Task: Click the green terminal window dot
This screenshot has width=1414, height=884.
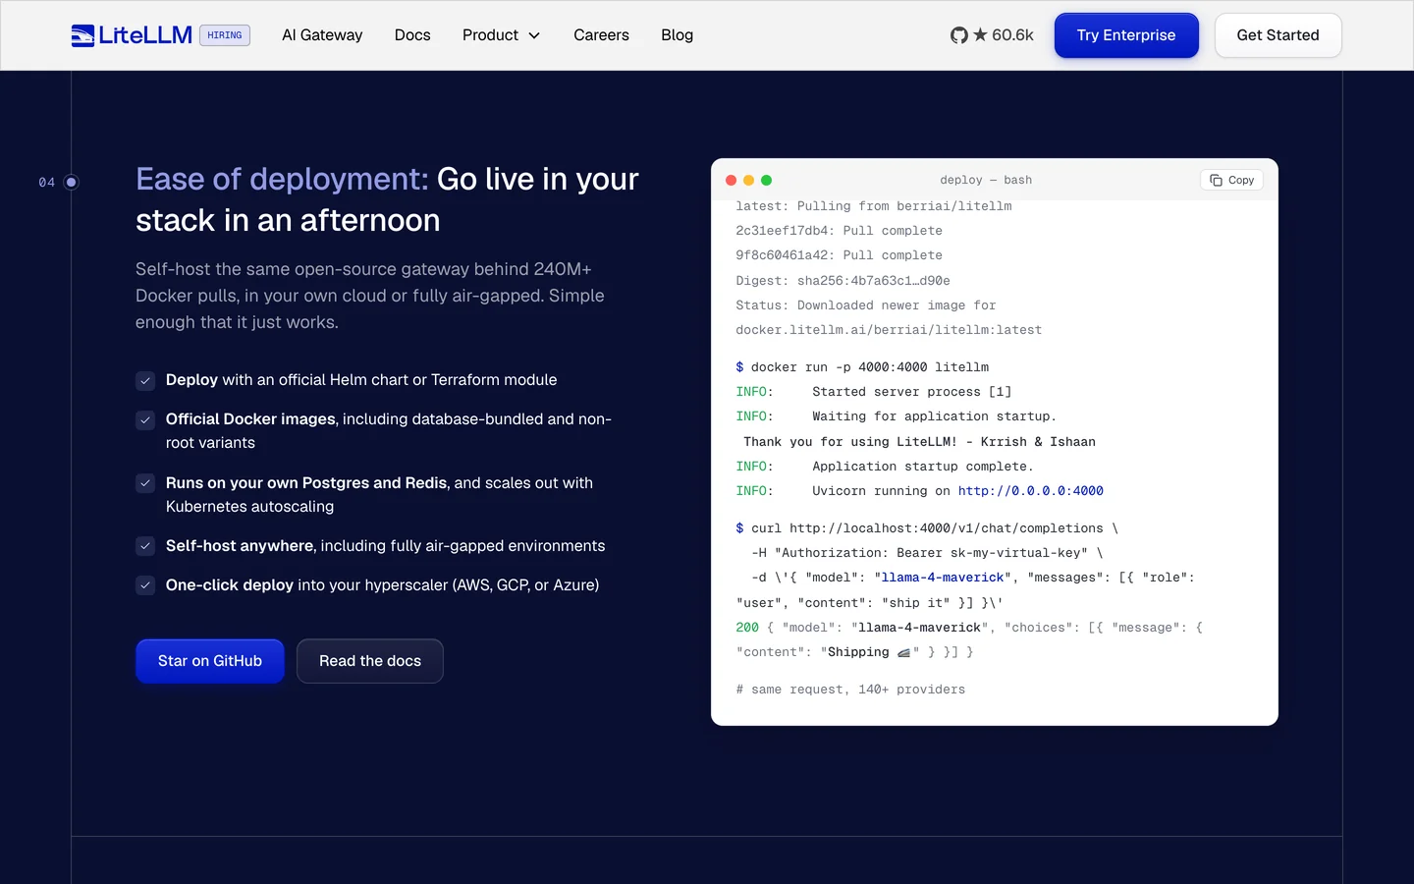Action: (x=766, y=180)
